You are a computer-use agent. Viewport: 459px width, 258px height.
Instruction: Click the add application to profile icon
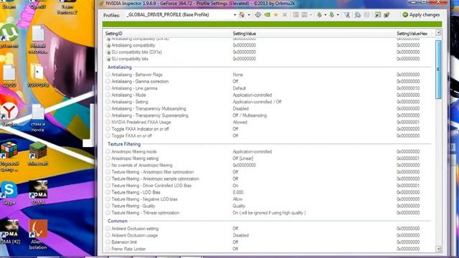click(295, 14)
